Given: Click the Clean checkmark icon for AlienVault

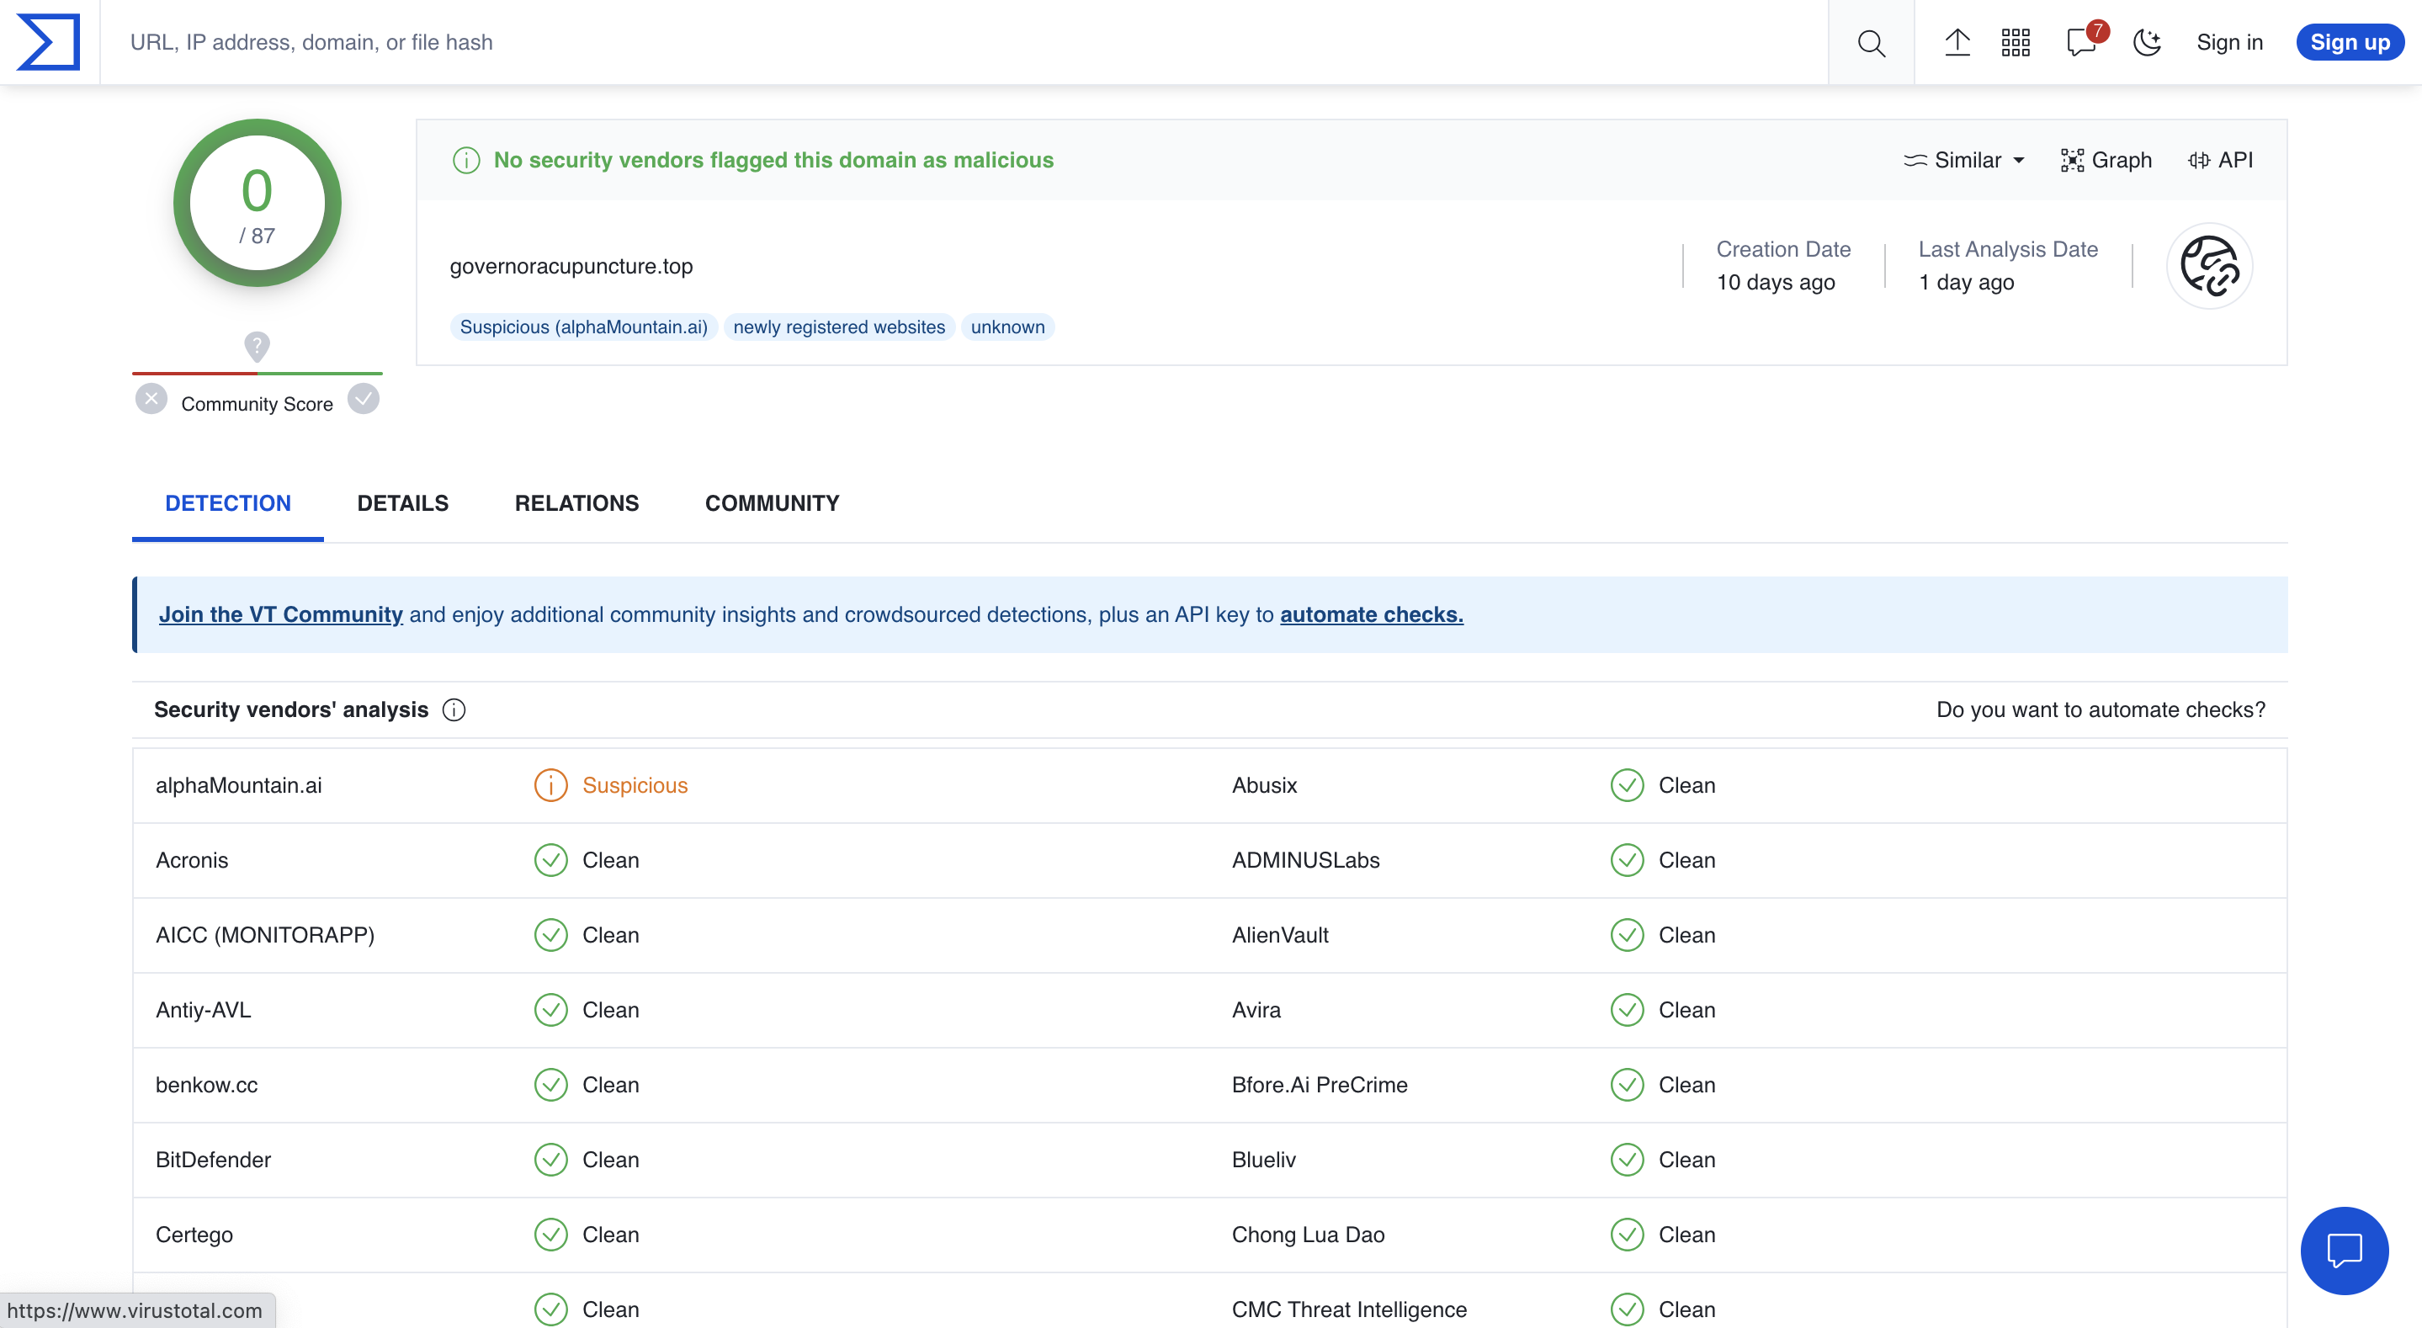Looking at the screenshot, I should coord(1627,935).
